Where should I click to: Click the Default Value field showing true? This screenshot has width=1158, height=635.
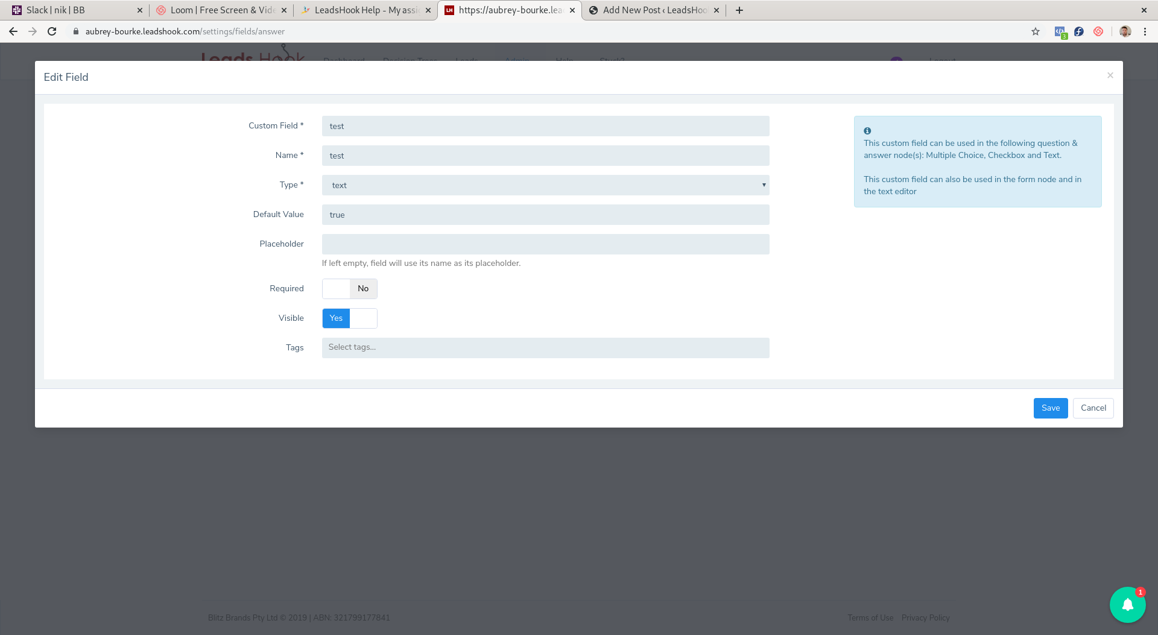545,215
